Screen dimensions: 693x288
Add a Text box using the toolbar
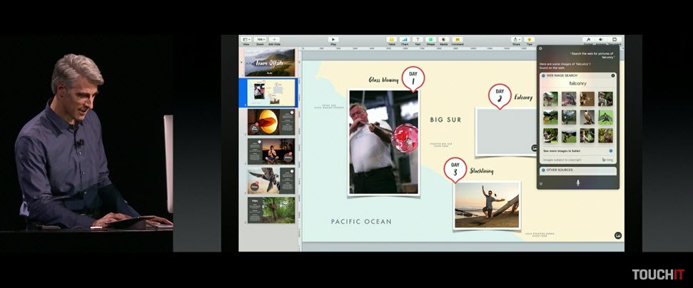(418, 40)
